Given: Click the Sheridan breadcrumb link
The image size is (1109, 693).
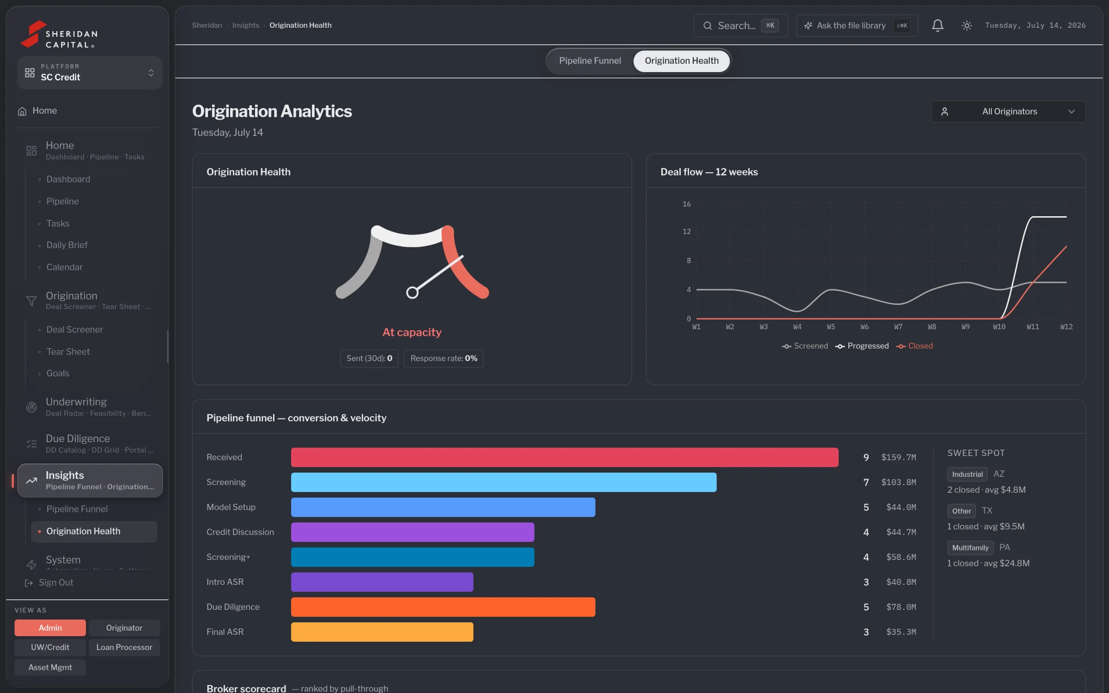Looking at the screenshot, I should 207,25.
